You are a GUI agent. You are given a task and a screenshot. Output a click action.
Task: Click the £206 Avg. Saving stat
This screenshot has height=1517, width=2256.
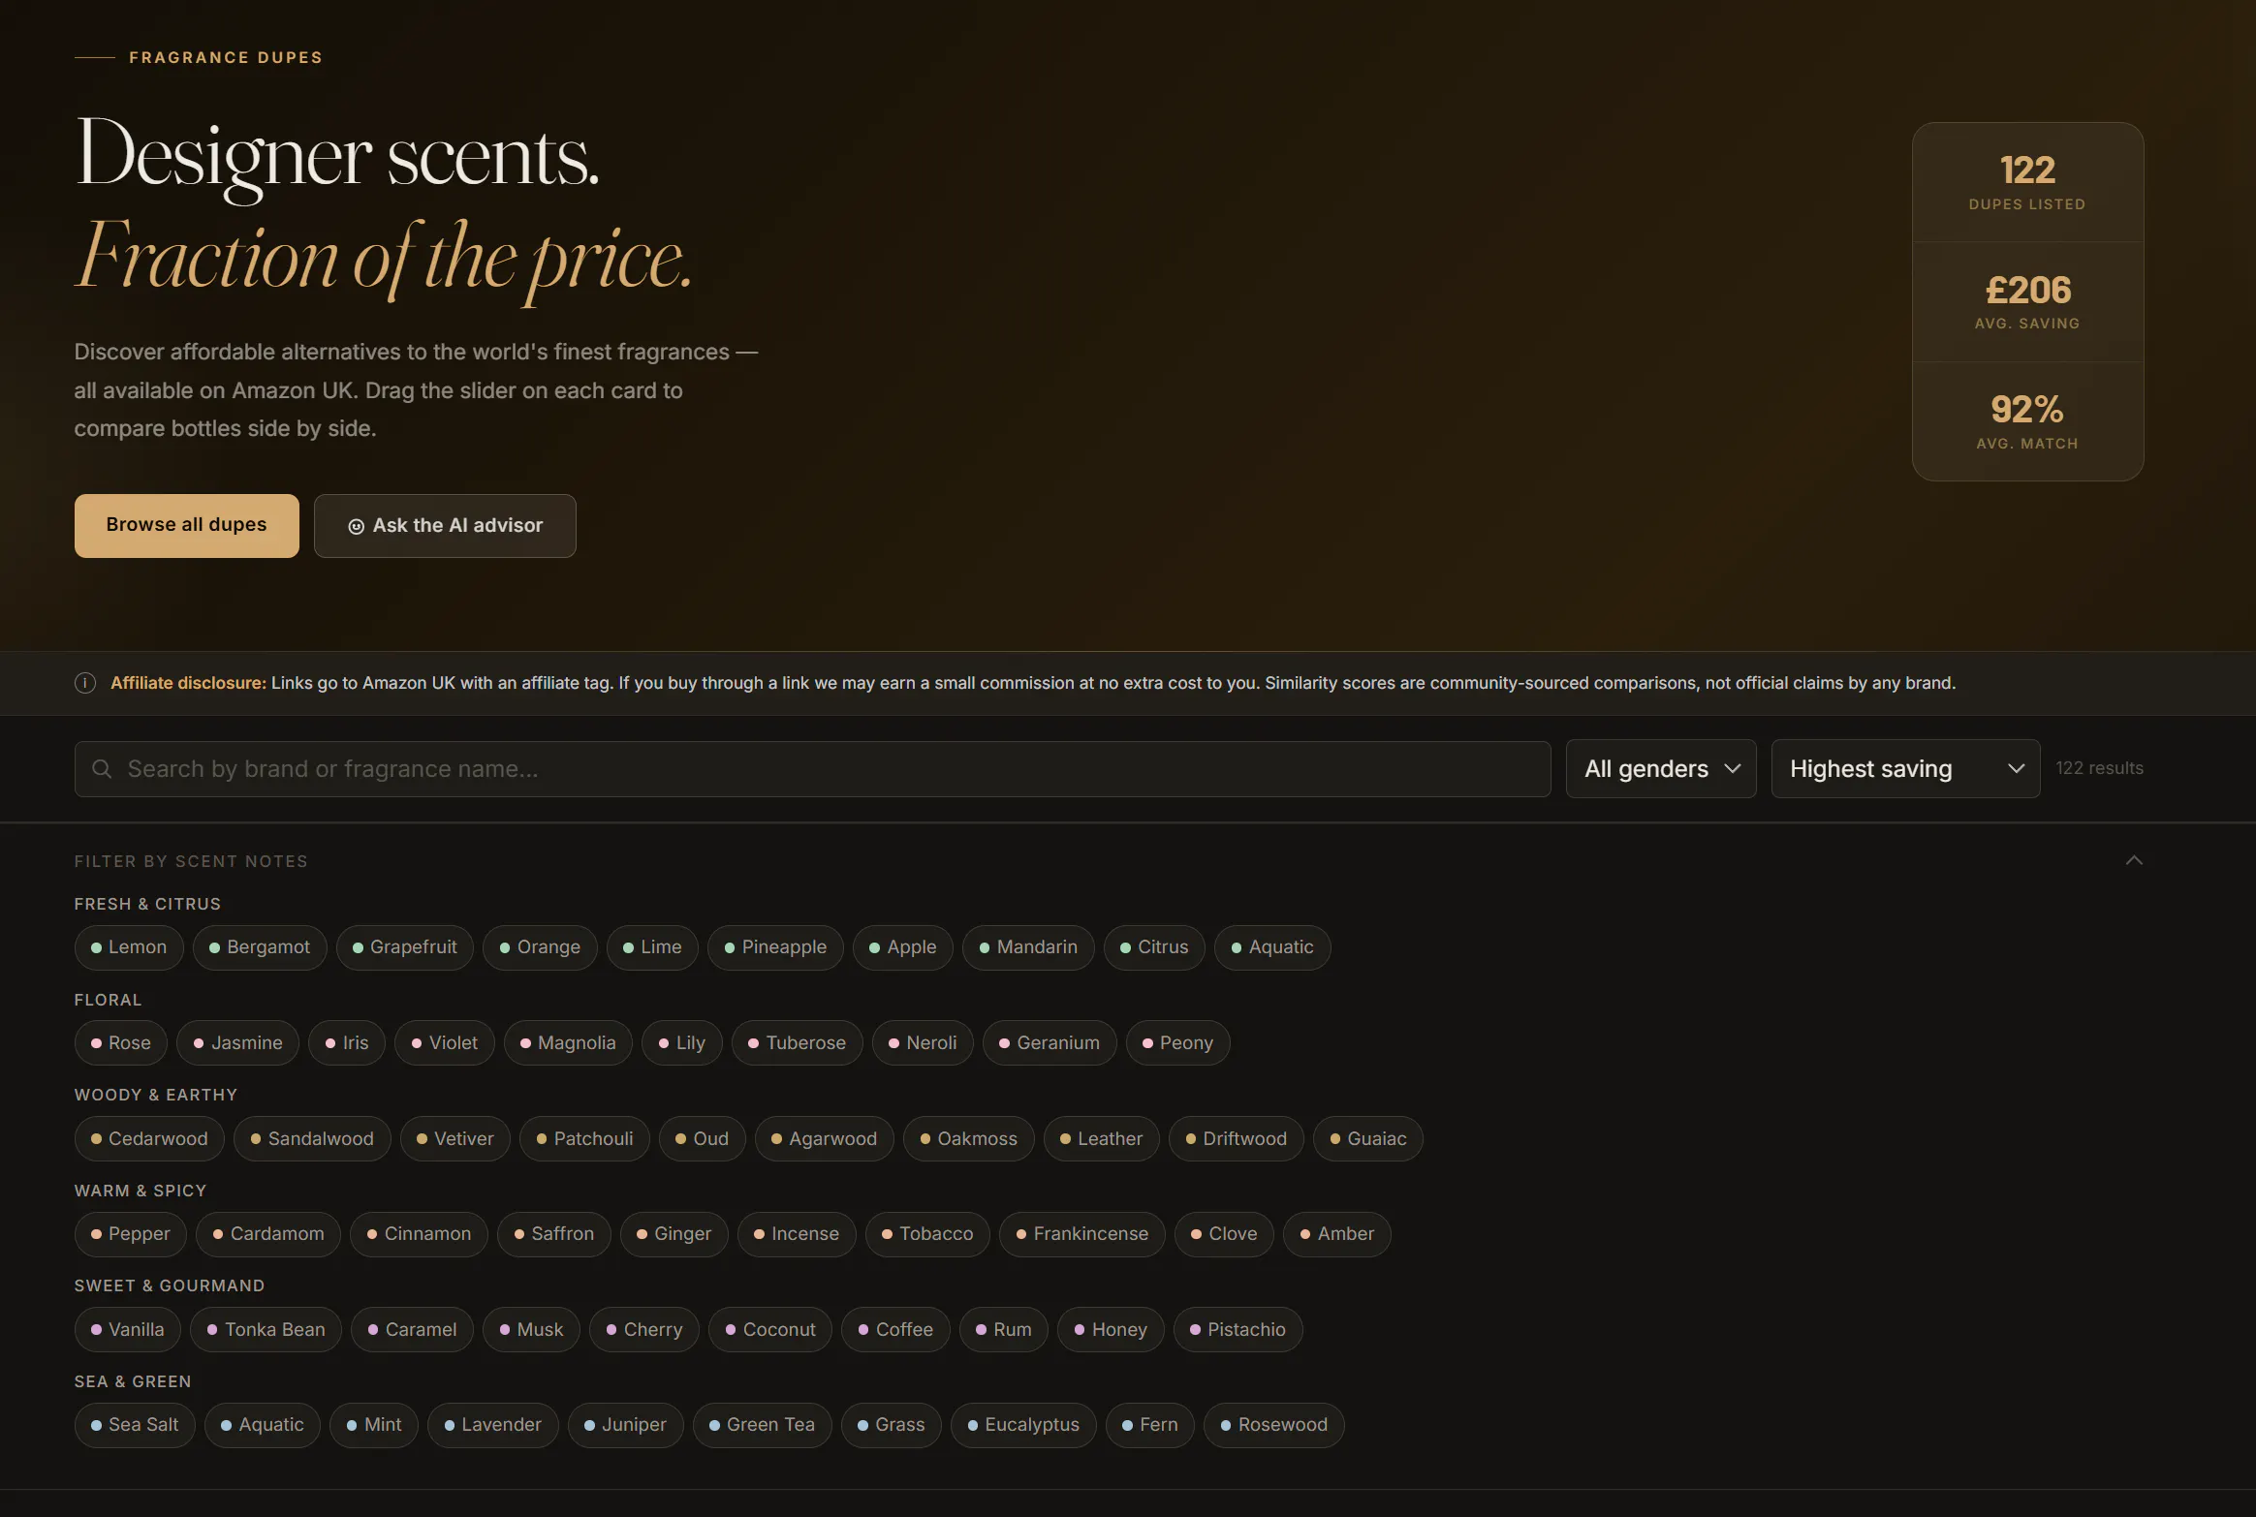click(2027, 302)
